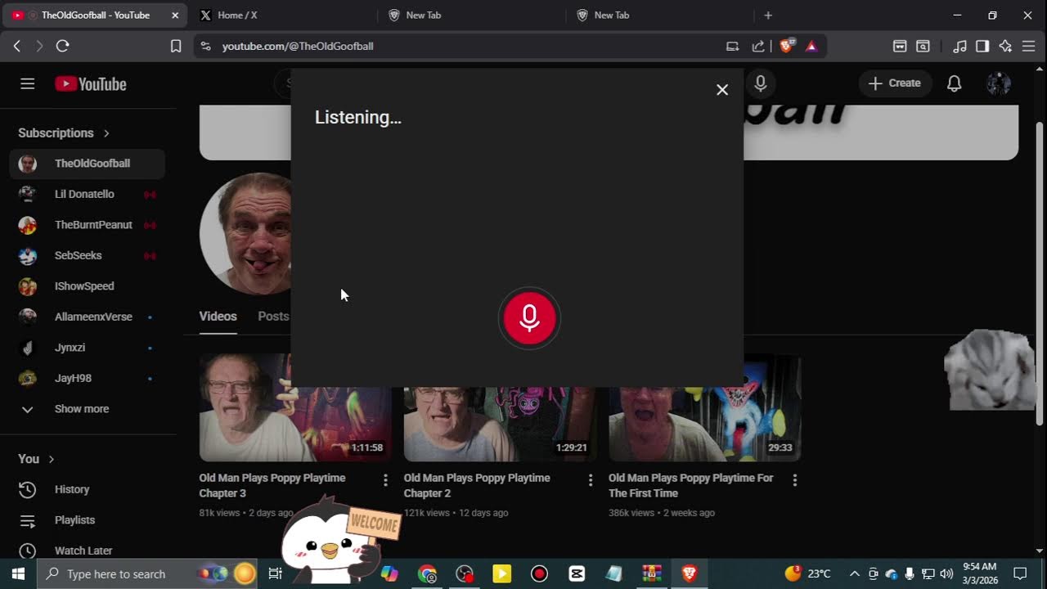Open options menu for Chapter 2 video
This screenshot has width=1047, height=589.
pos(590,480)
